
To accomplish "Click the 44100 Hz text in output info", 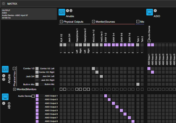I will pyautogui.click(x=6, y=18).
